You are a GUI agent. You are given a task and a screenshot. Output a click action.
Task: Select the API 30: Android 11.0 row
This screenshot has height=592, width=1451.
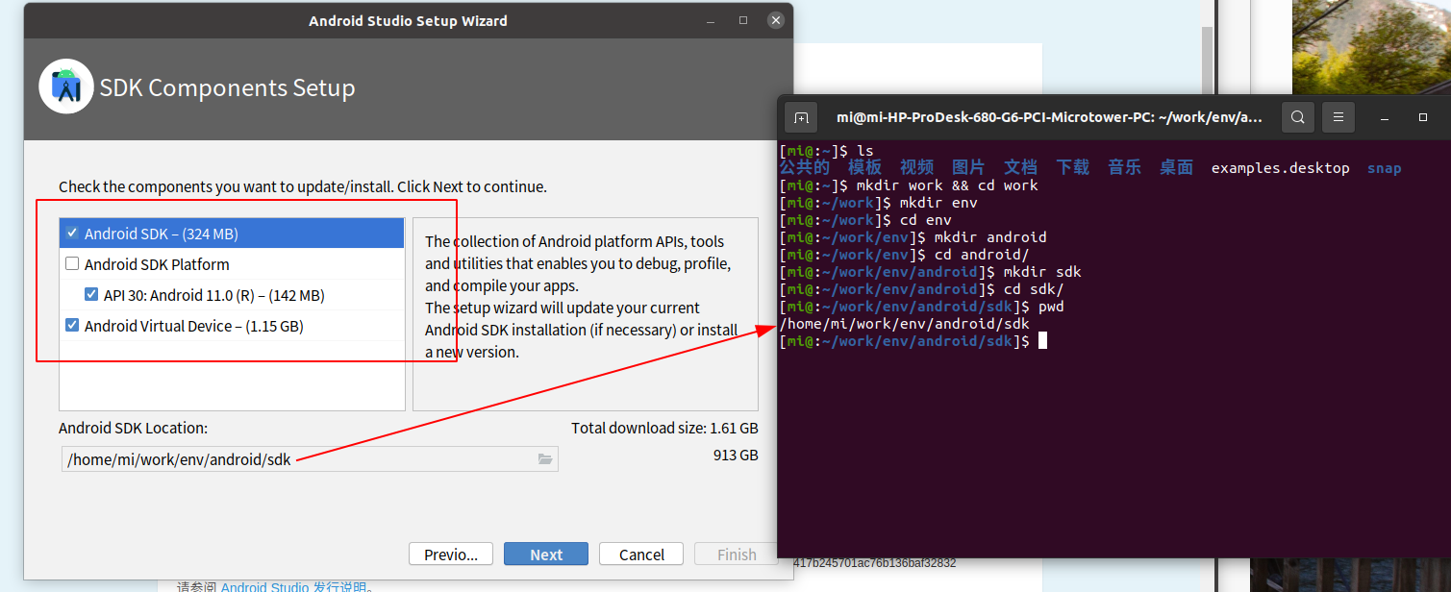pyautogui.click(x=232, y=295)
